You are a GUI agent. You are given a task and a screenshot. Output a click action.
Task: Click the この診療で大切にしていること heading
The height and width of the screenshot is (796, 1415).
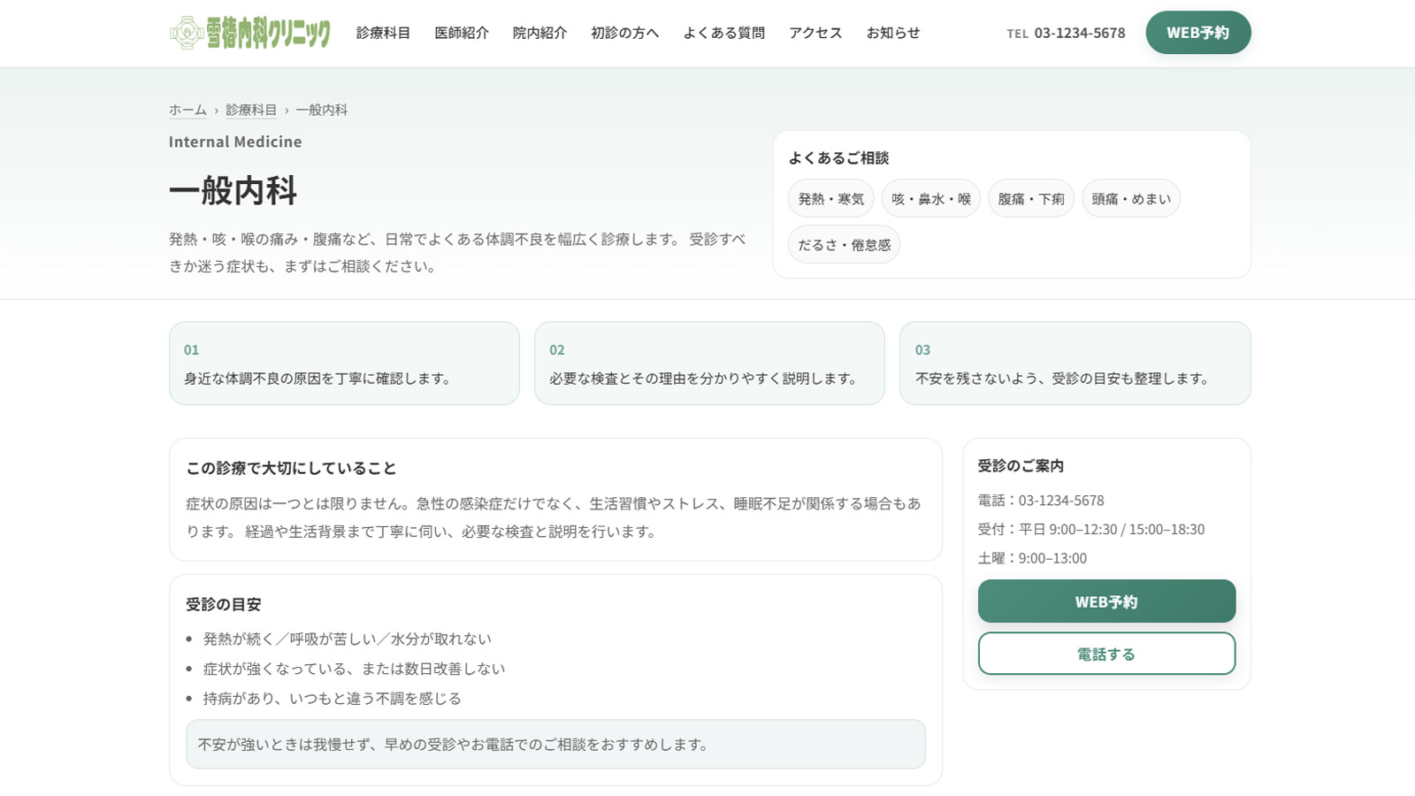point(291,469)
